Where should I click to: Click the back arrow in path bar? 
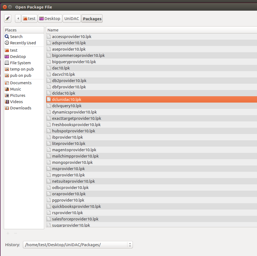coord(18,19)
